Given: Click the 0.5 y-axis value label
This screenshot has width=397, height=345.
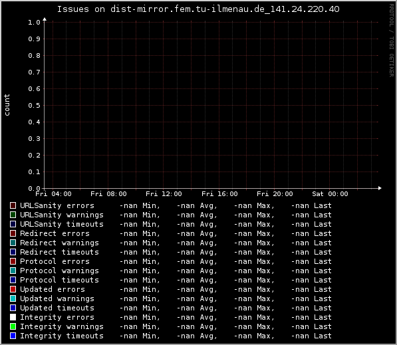Looking at the screenshot, I should 34,105.
